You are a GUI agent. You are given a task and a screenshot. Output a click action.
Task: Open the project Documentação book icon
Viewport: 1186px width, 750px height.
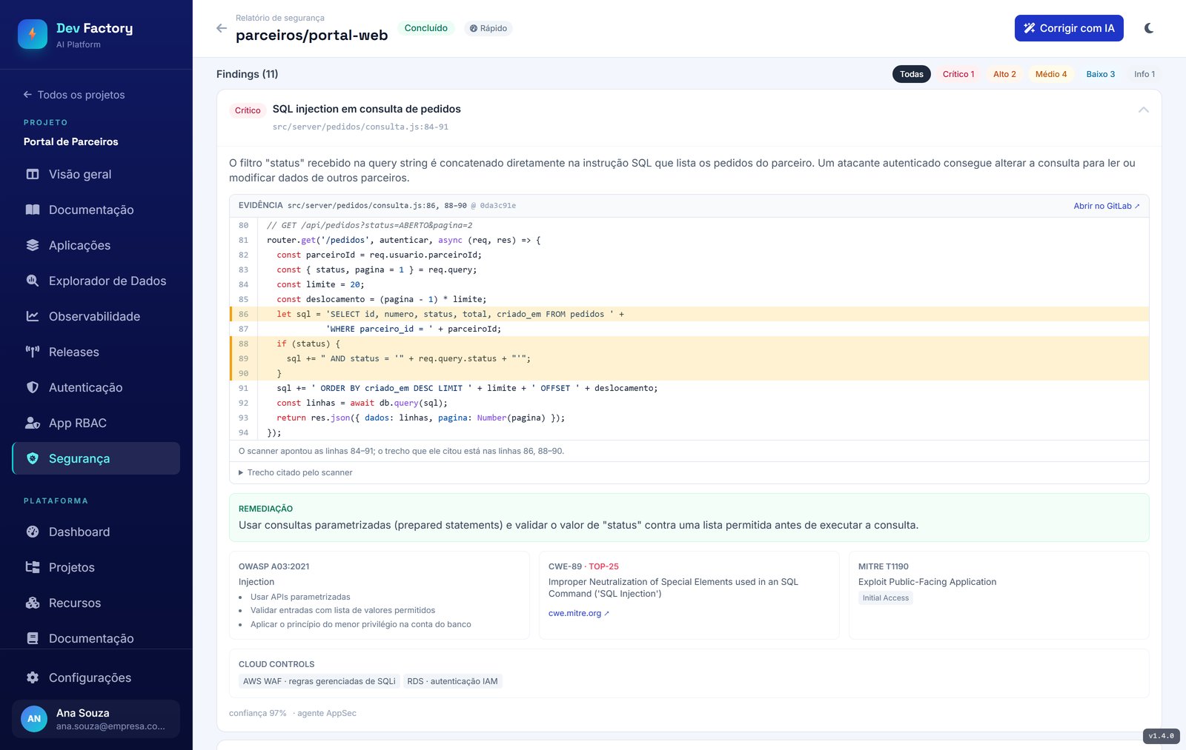[33, 210]
